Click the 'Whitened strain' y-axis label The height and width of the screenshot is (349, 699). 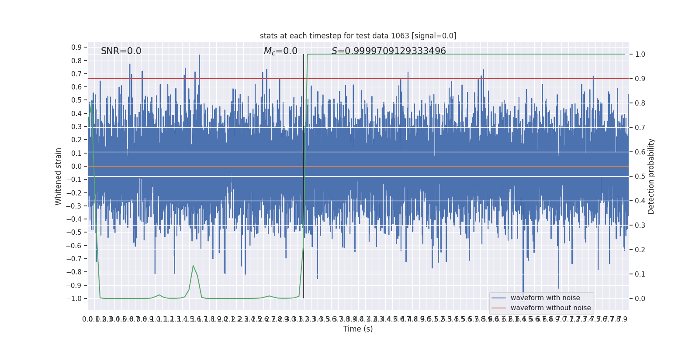[59, 176]
